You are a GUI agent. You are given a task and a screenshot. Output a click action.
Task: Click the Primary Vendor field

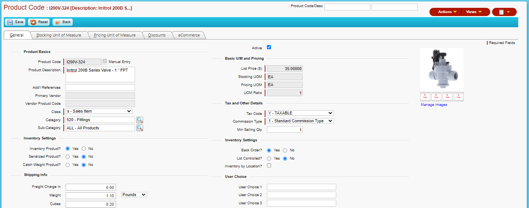100,96
